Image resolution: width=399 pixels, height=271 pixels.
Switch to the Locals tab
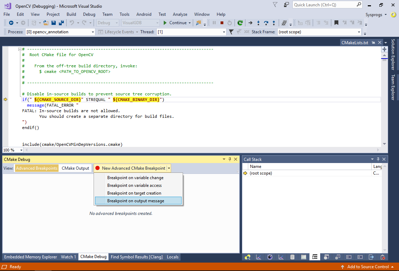pos(173,257)
